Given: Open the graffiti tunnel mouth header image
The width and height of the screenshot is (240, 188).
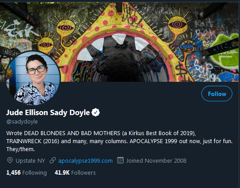Looking at the screenshot, I should tap(120, 42).
